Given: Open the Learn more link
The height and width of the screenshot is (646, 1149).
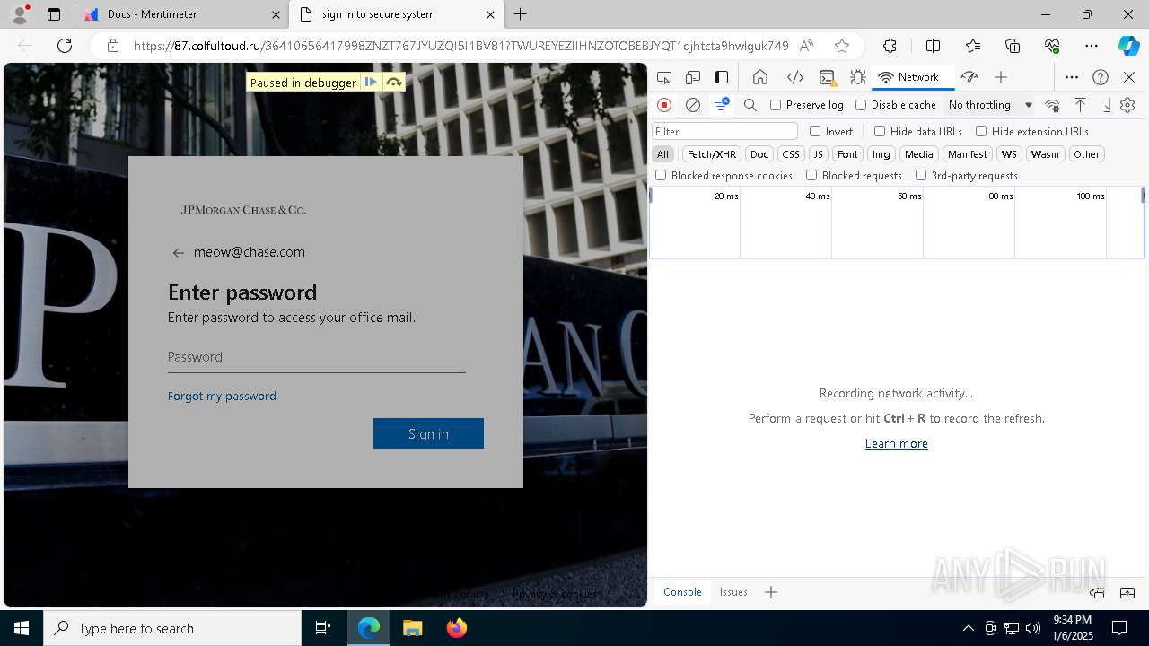Looking at the screenshot, I should click(x=896, y=443).
